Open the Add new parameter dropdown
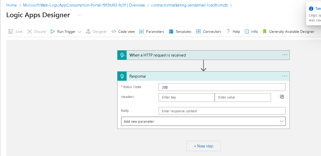Screen dimensions: 321x156 [x=204, y=121]
